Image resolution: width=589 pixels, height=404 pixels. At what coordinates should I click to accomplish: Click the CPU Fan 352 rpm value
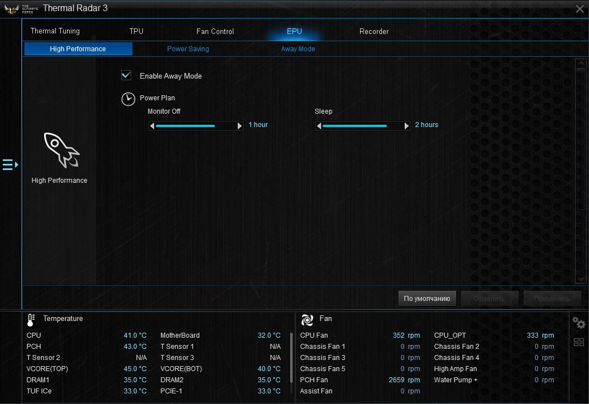coord(406,335)
